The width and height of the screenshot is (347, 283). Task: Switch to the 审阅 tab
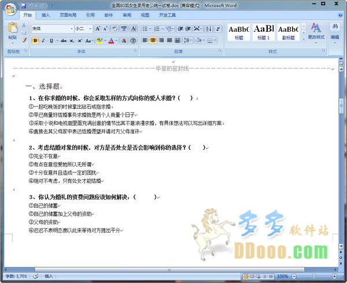127,15
